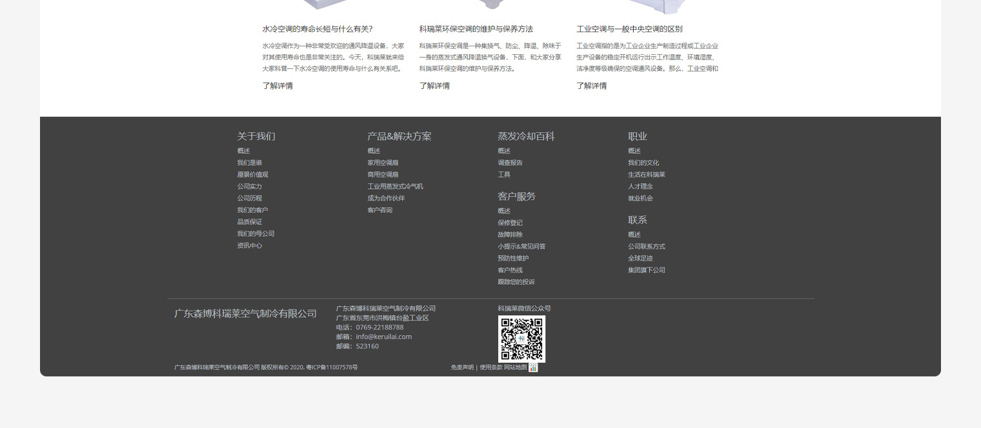The width and height of the screenshot is (981, 428).
Task: Open 工业用蒸发式冷气机 link
Action: tap(395, 187)
